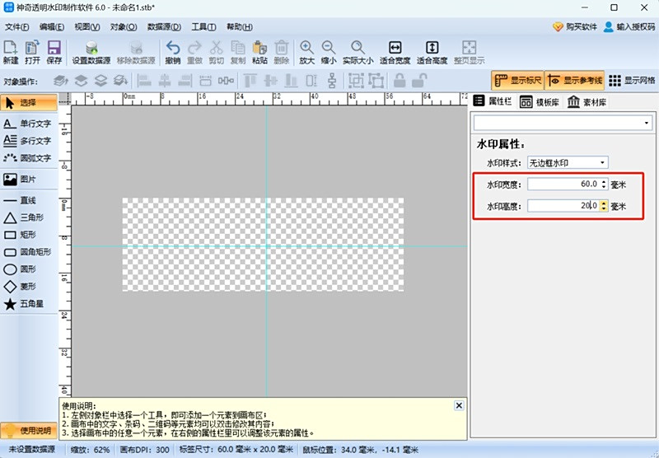Select the 多行文字 multi-line text tool
Screen dimensions: 659x458
29,141
